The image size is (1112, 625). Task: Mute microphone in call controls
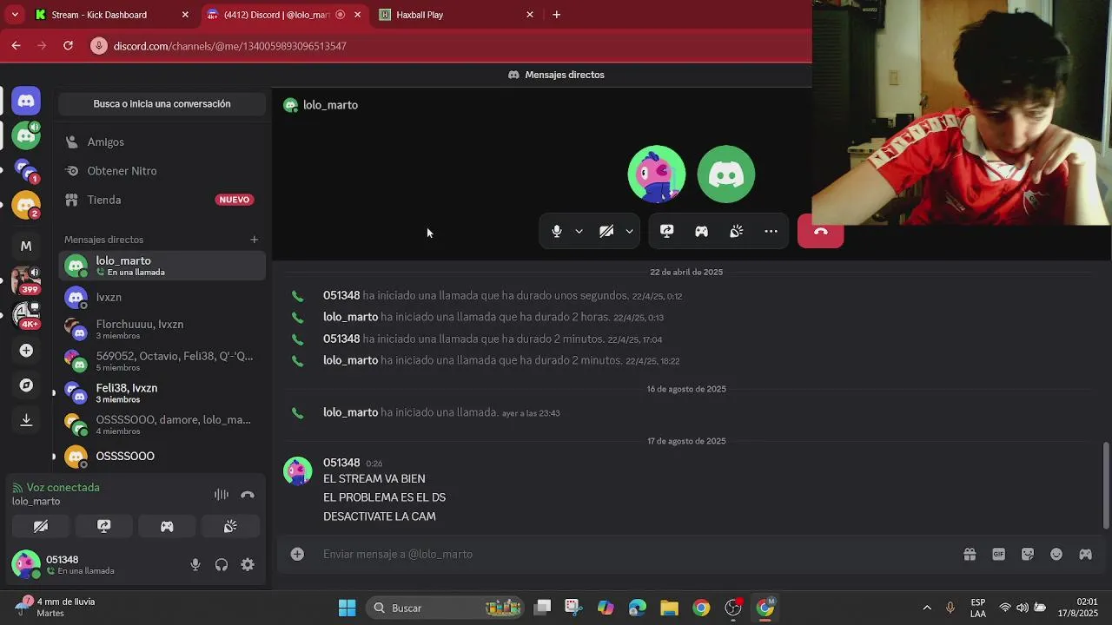(x=557, y=232)
